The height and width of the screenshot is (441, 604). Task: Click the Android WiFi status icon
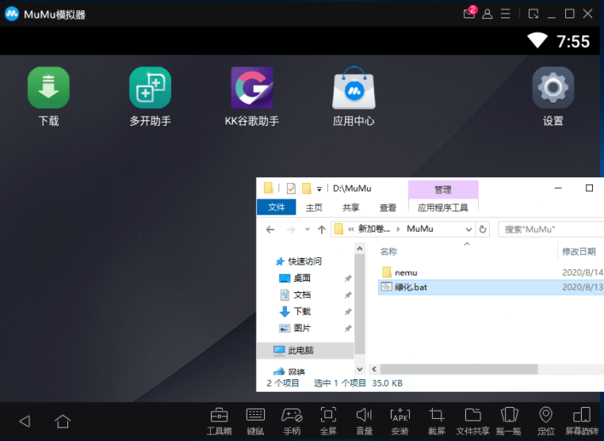537,40
